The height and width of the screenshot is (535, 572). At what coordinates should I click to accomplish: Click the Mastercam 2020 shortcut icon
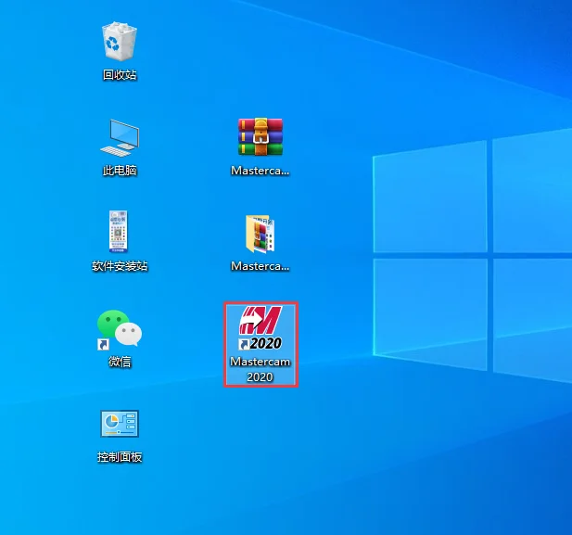[261, 327]
